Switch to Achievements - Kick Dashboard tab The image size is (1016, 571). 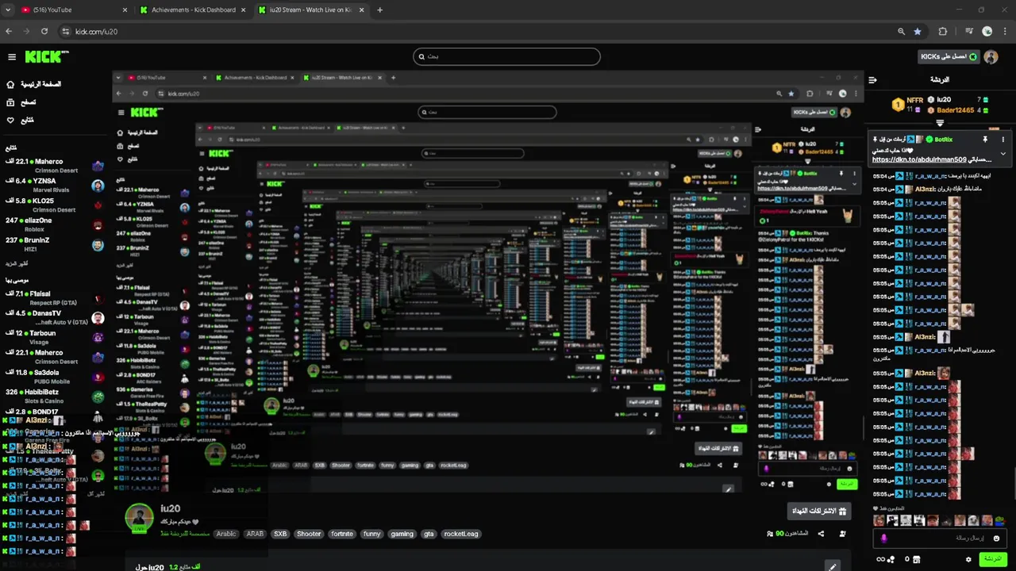click(x=194, y=10)
